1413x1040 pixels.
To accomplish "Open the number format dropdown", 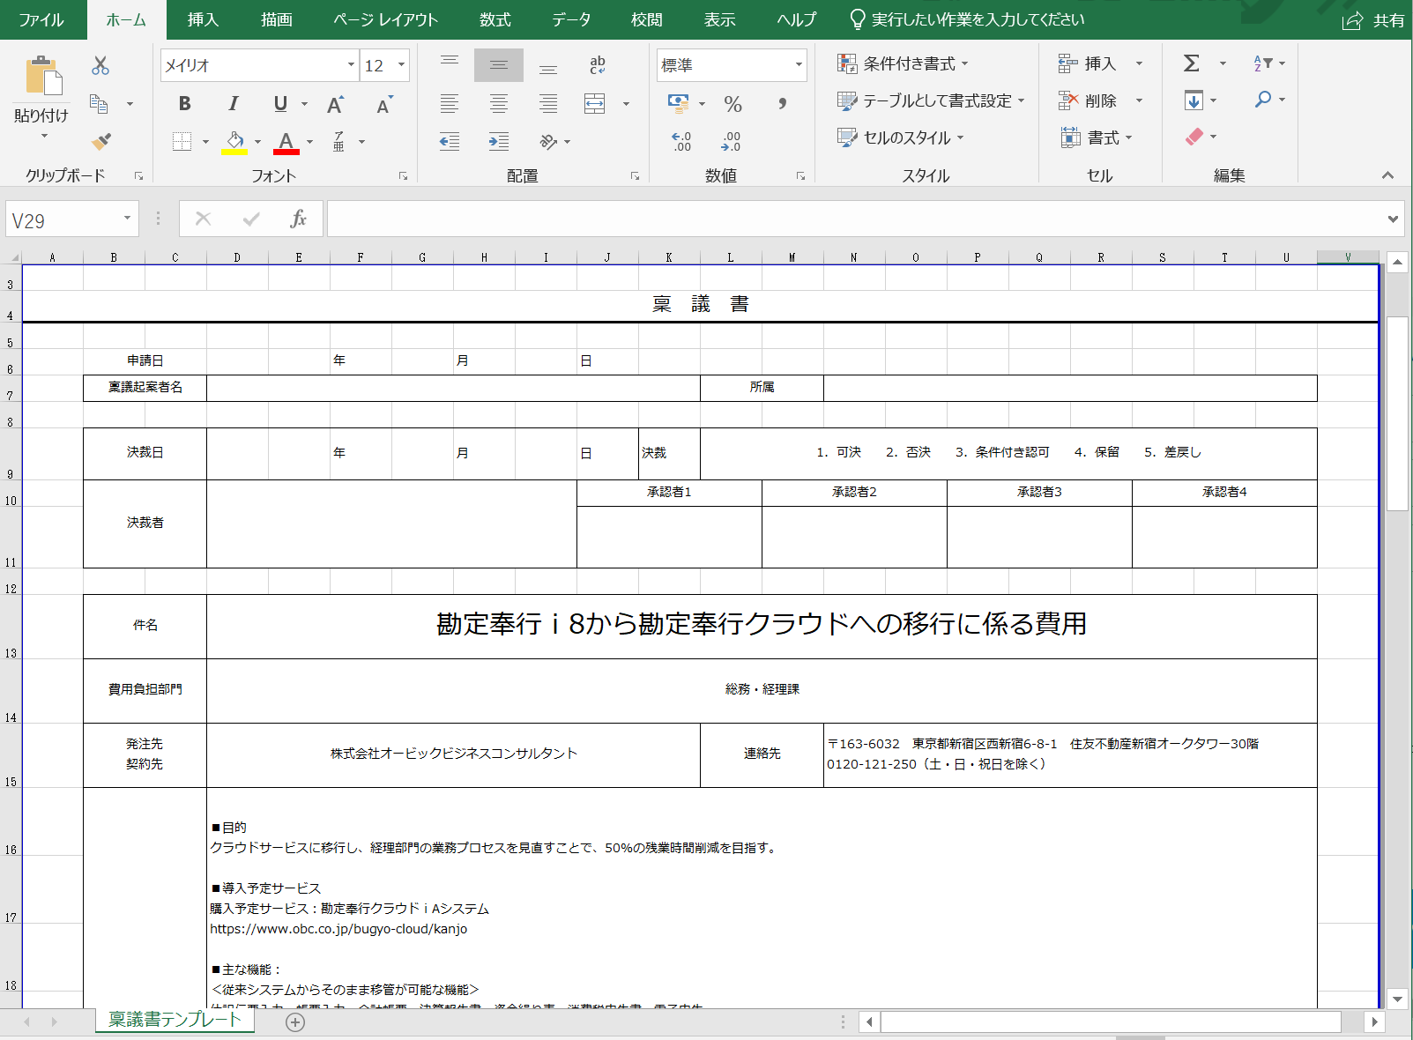I will point(799,65).
